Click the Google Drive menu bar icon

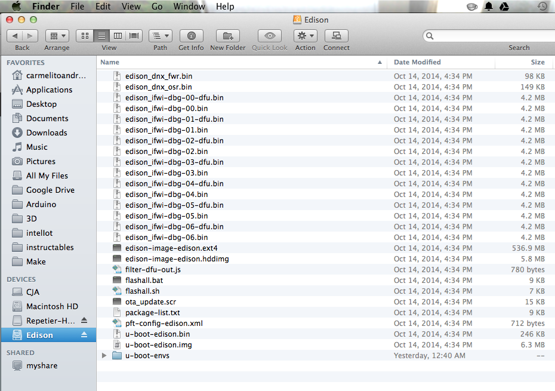tap(504, 7)
